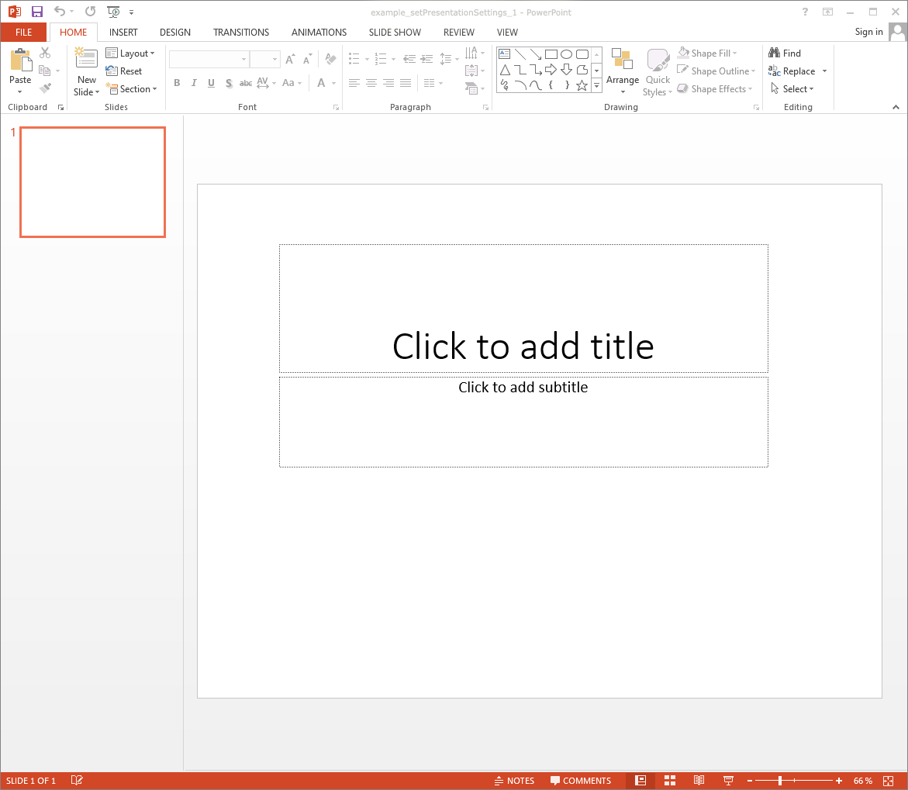The width and height of the screenshot is (908, 790).
Task: Adjust the zoom slider handle
Action: (780, 781)
